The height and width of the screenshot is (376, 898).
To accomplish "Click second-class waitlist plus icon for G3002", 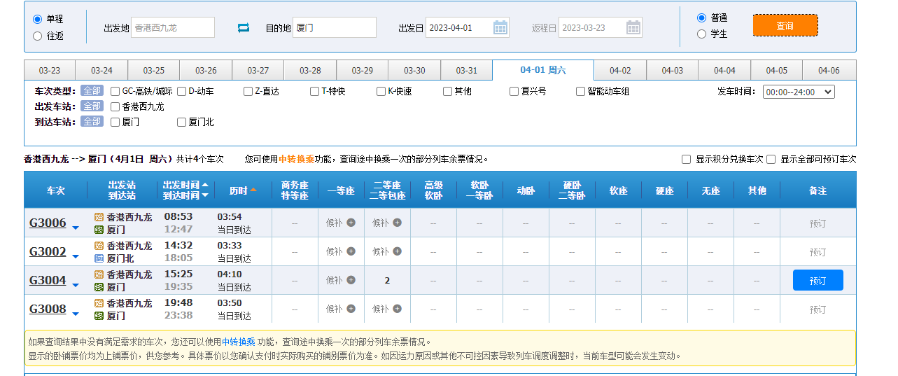I will click(397, 251).
